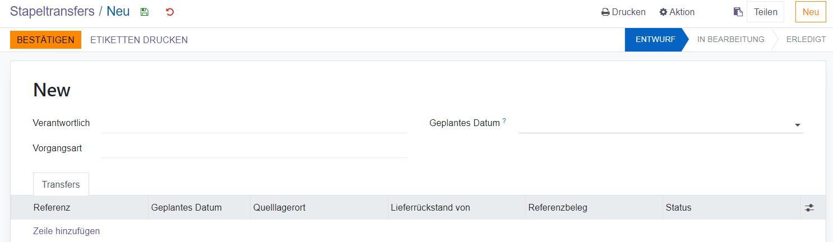The image size is (833, 242).
Task: Click the save record disk icon
Action: point(145,12)
